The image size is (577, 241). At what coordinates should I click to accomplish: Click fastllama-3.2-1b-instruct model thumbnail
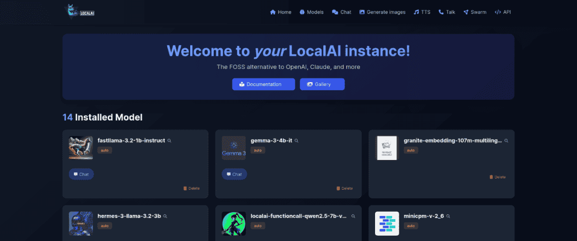point(81,148)
